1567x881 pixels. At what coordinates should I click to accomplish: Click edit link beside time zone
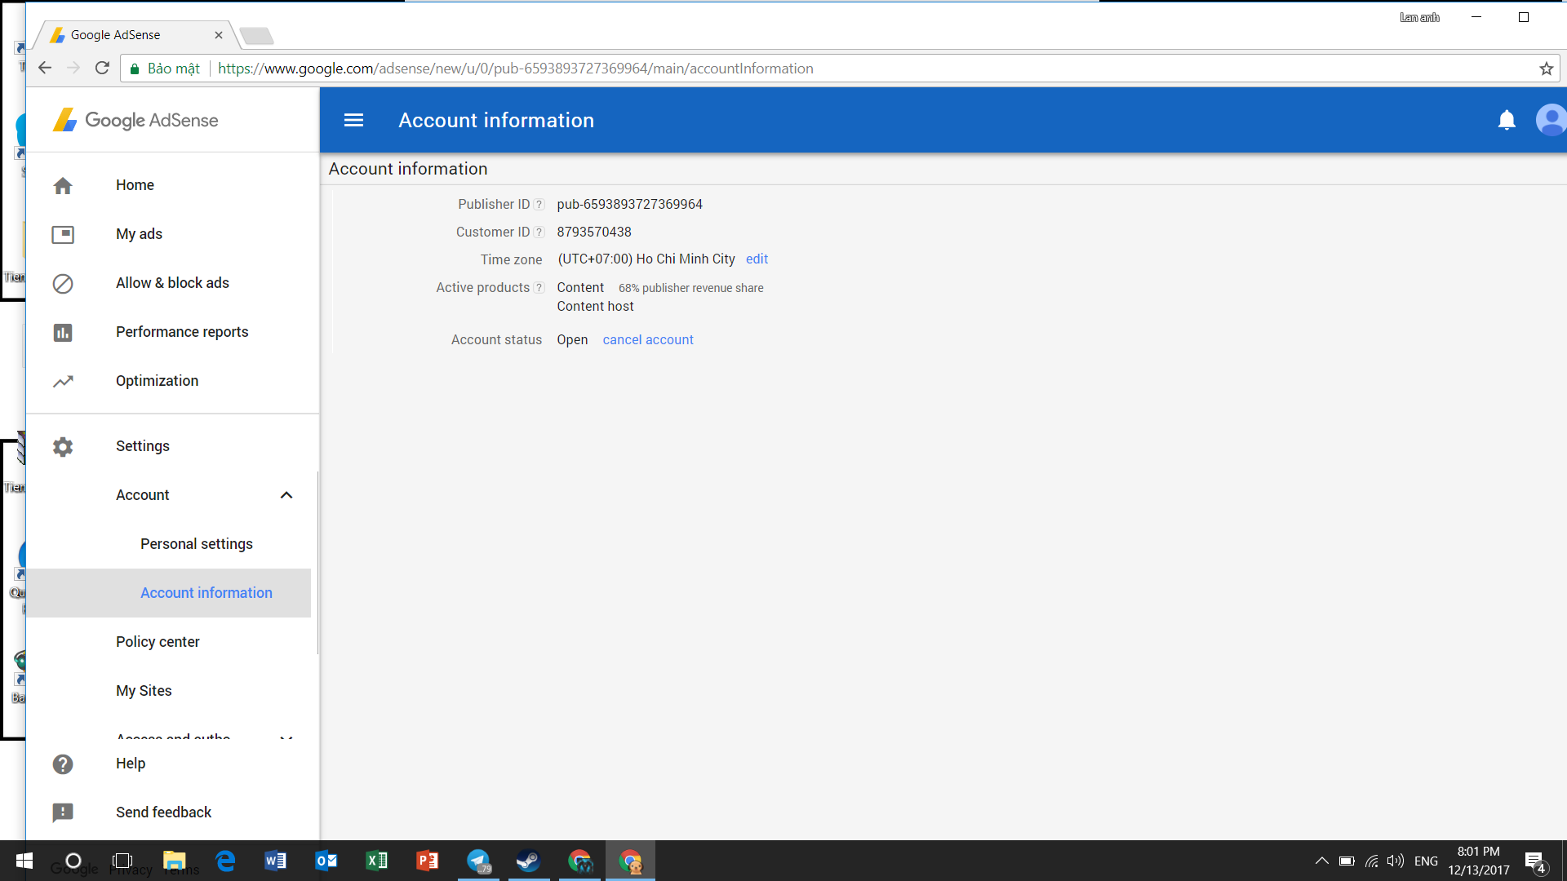point(757,259)
